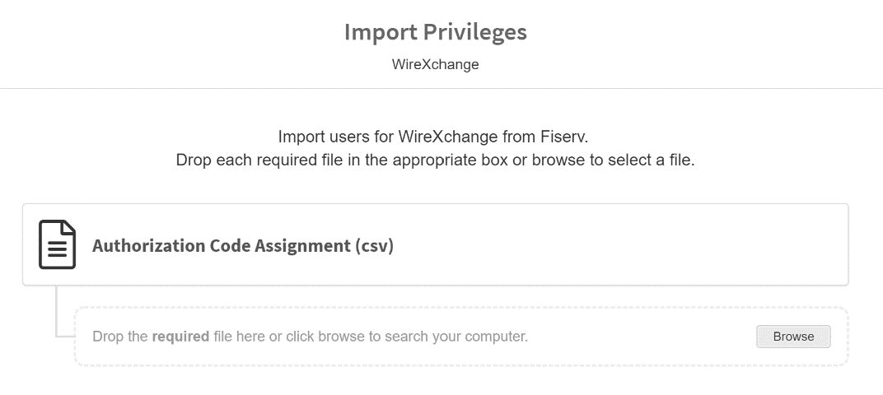
Task: Click the bold 'required' word in drop zone
Action: (180, 337)
